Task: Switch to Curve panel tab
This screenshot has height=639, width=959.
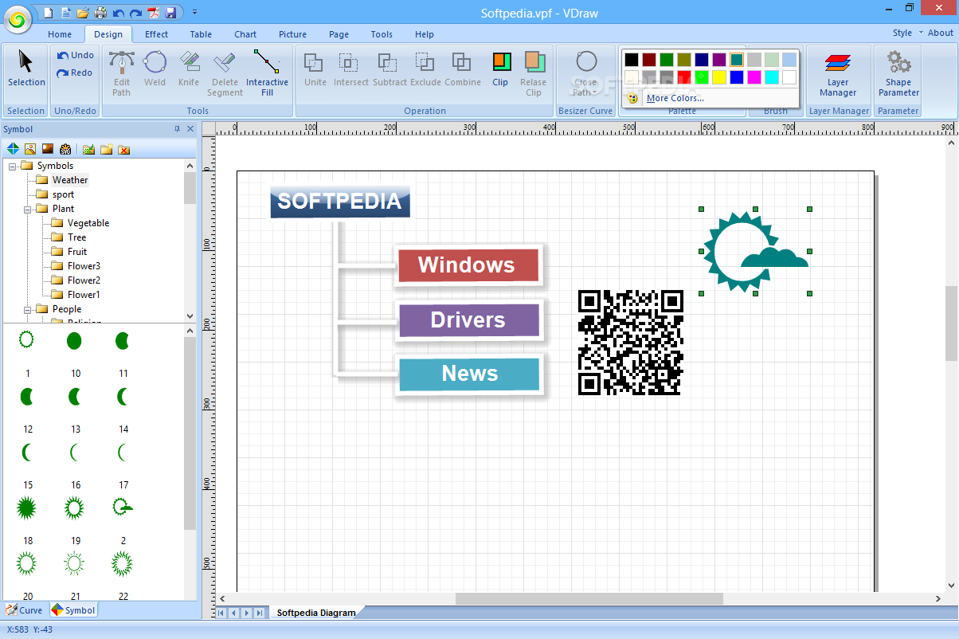Action: (x=24, y=610)
